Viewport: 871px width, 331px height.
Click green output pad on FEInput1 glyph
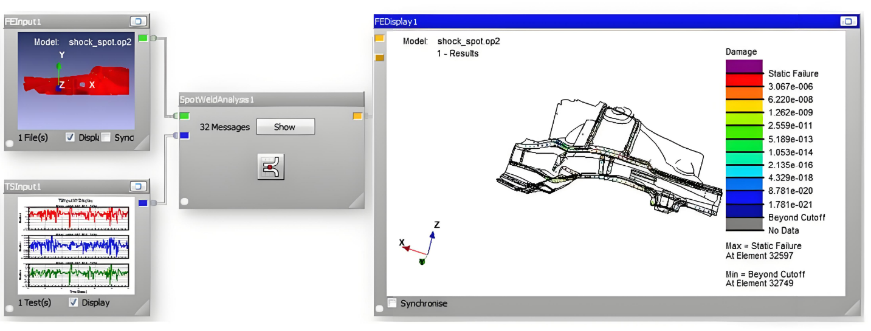[143, 38]
